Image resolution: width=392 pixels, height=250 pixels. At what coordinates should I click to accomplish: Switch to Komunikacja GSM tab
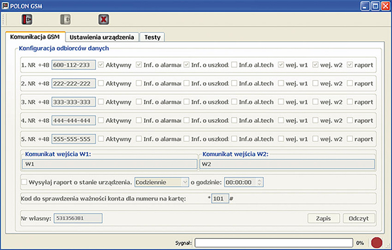click(x=35, y=37)
